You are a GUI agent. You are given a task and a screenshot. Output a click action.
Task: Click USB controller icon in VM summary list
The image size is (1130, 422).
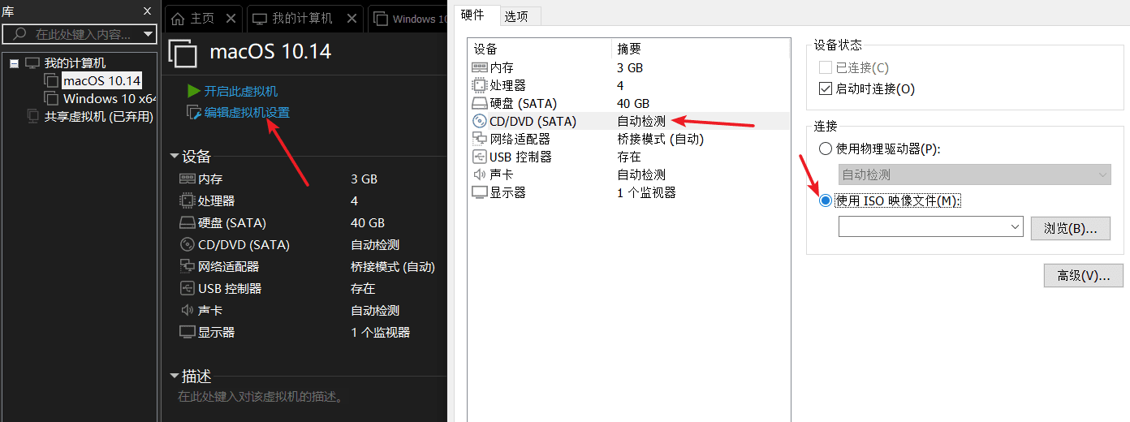click(x=187, y=289)
